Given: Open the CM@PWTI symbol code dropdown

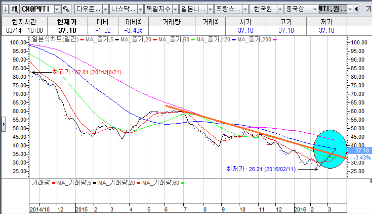Looking at the screenshot, I should (x=57, y=9).
